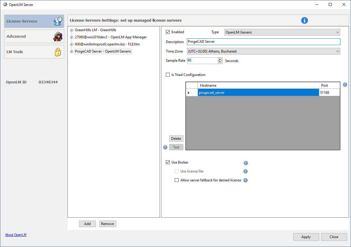The width and height of the screenshot is (351, 247).
Task: Enable Allow server fallback for denied license
Action: coord(177,180)
